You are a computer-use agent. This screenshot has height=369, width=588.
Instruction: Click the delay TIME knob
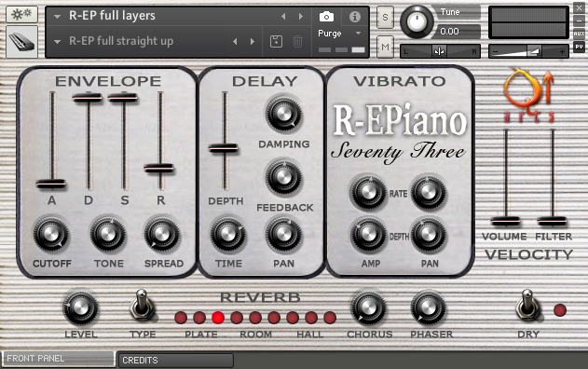[227, 234]
